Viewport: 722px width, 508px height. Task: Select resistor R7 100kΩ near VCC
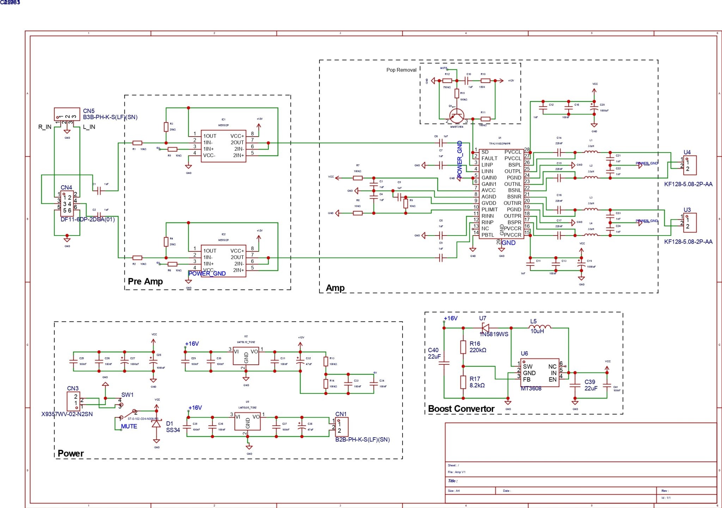click(357, 178)
